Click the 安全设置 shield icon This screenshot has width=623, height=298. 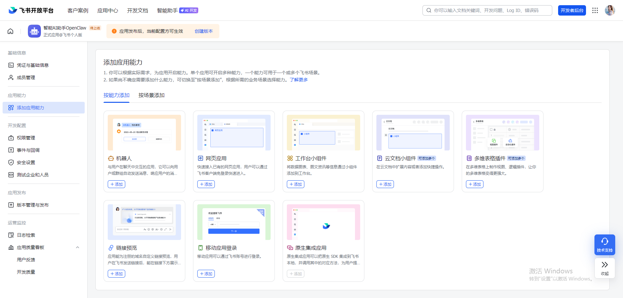click(x=11, y=162)
